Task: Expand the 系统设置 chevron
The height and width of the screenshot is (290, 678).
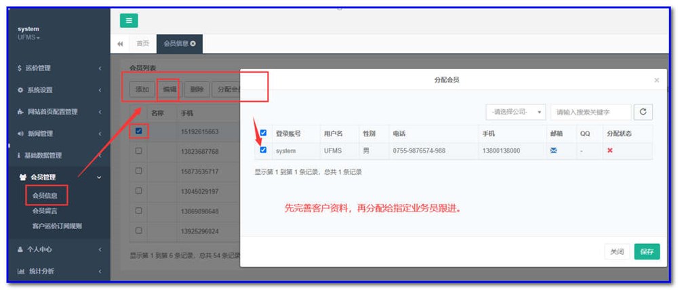Action: [x=100, y=90]
